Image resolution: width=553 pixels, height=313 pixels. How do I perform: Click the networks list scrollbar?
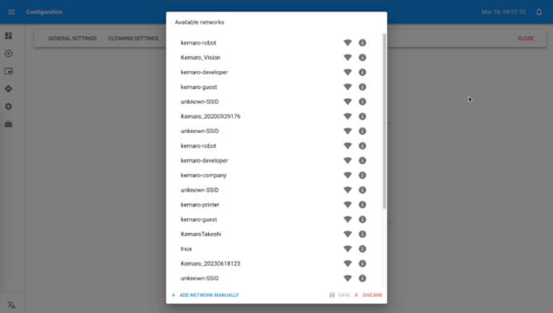[x=384, y=121]
